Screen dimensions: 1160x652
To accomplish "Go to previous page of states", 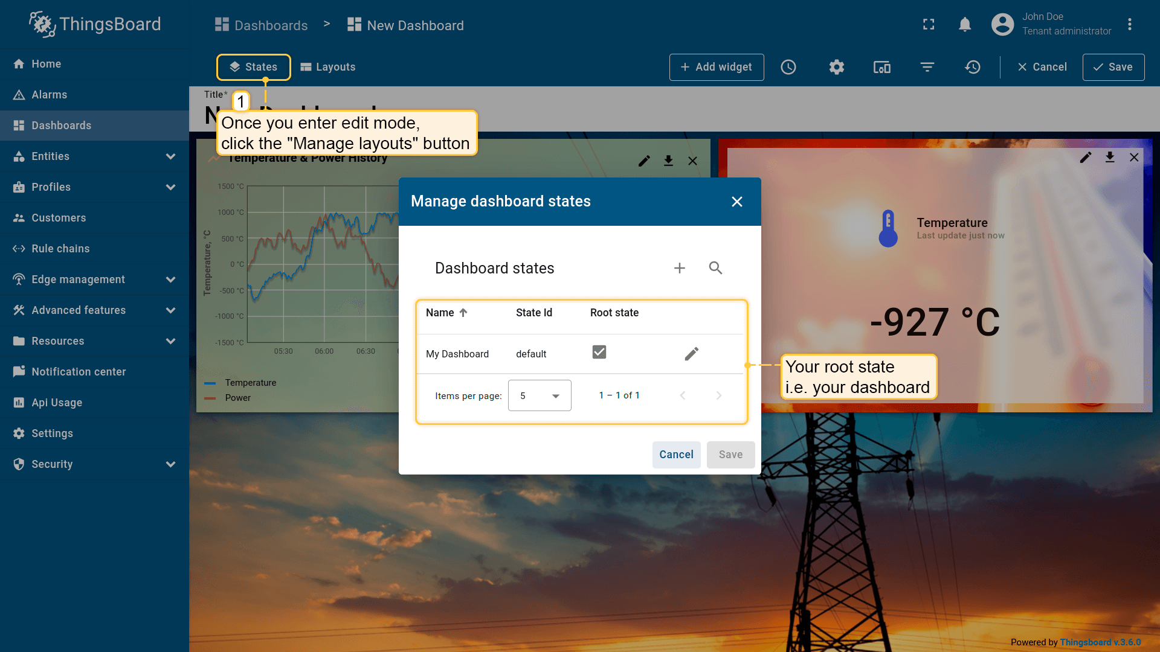I will point(683,395).
